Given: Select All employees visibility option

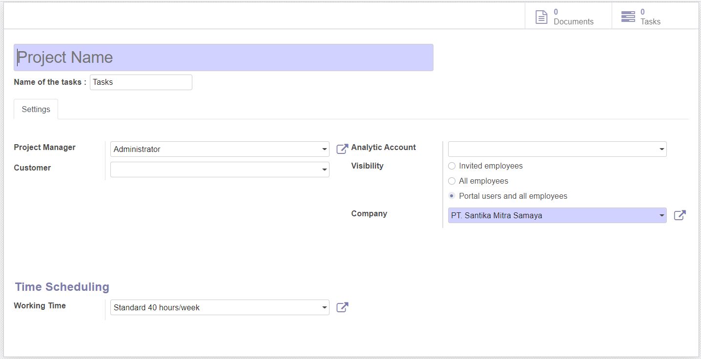Looking at the screenshot, I should coord(452,181).
